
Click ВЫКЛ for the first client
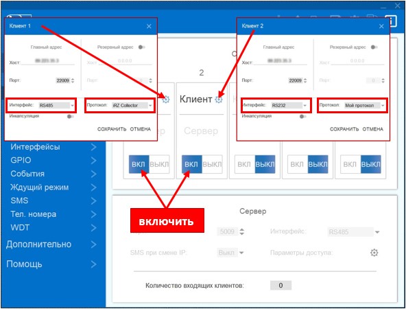tap(159, 164)
